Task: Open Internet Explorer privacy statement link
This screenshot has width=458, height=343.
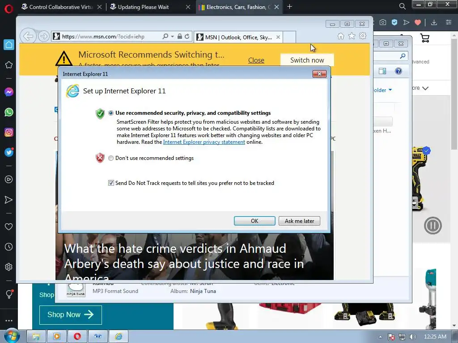Action: pos(204,142)
